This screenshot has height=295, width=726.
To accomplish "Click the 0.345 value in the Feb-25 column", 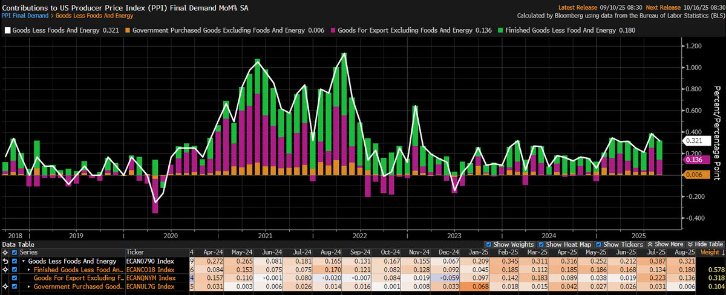I will 510,261.
